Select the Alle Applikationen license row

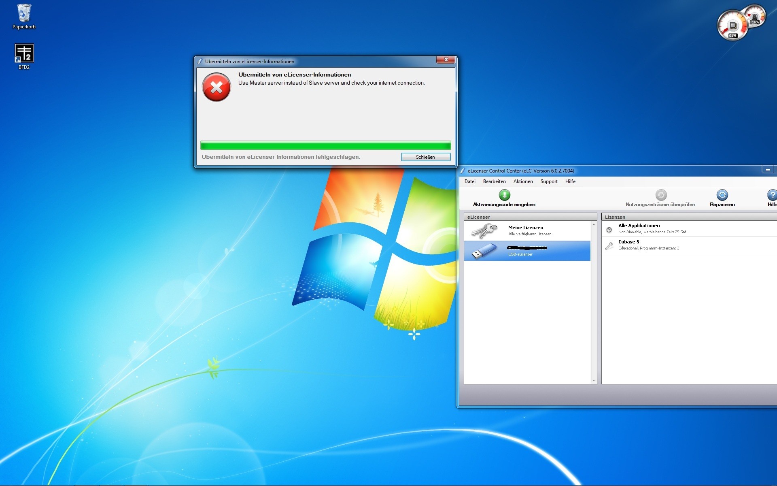[x=689, y=229]
